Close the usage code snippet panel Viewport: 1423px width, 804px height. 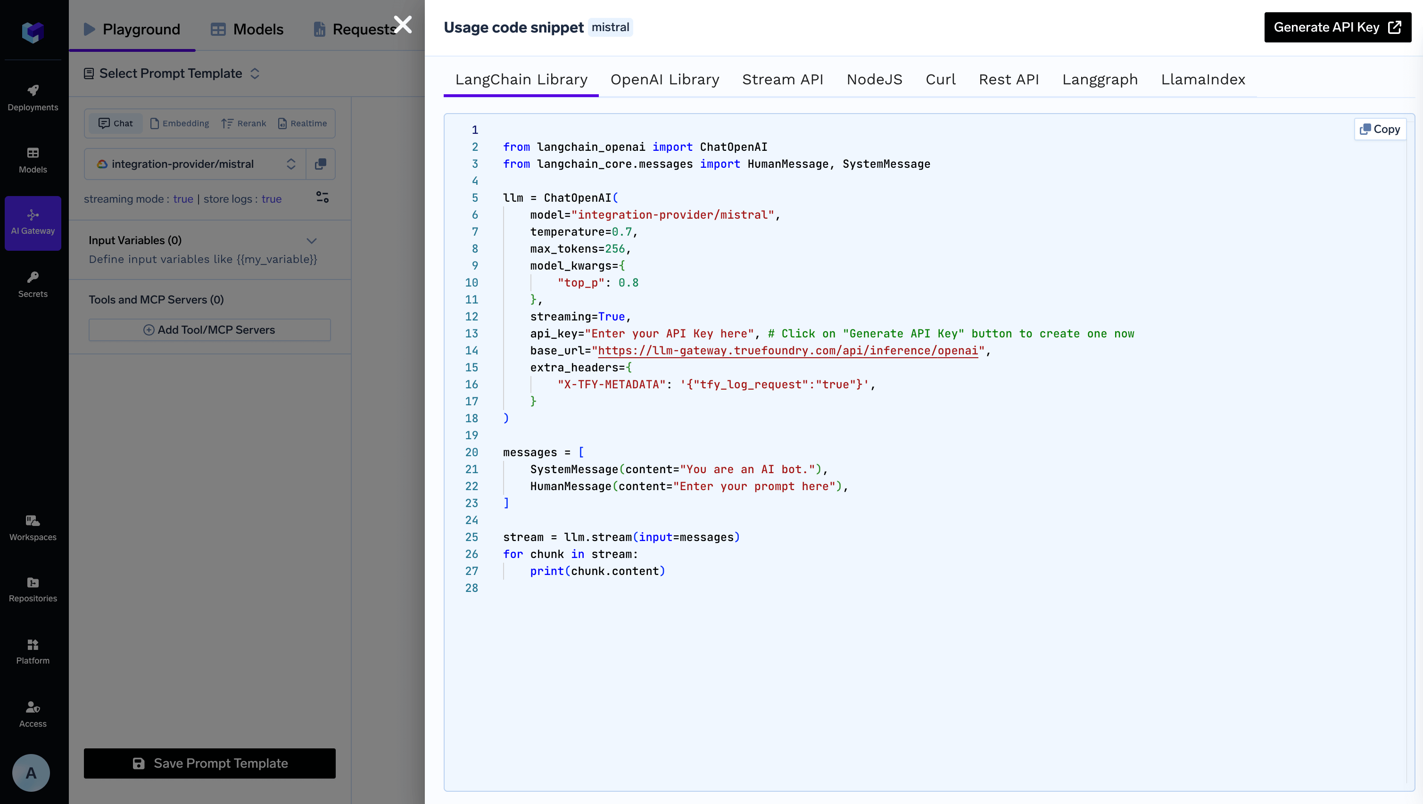(403, 25)
